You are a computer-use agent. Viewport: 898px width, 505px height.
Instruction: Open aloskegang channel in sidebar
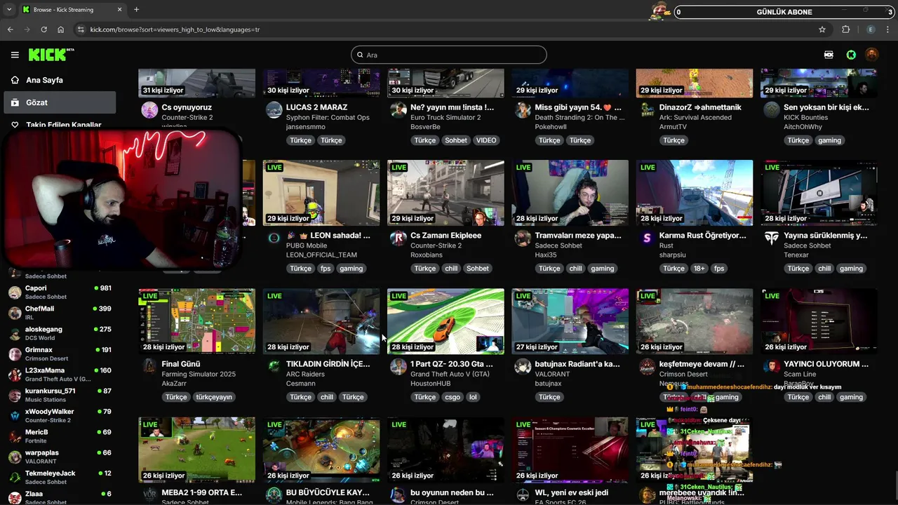(60, 333)
